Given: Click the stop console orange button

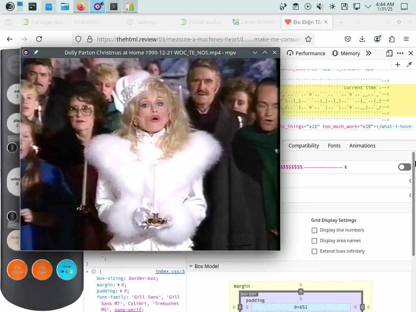Looking at the screenshot, I should tap(17, 270).
